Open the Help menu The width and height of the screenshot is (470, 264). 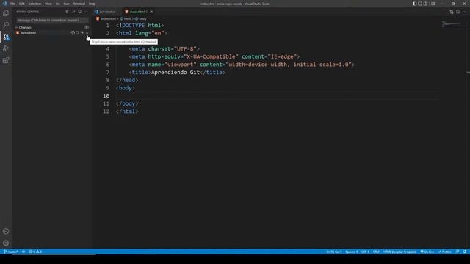pyautogui.click(x=92, y=4)
